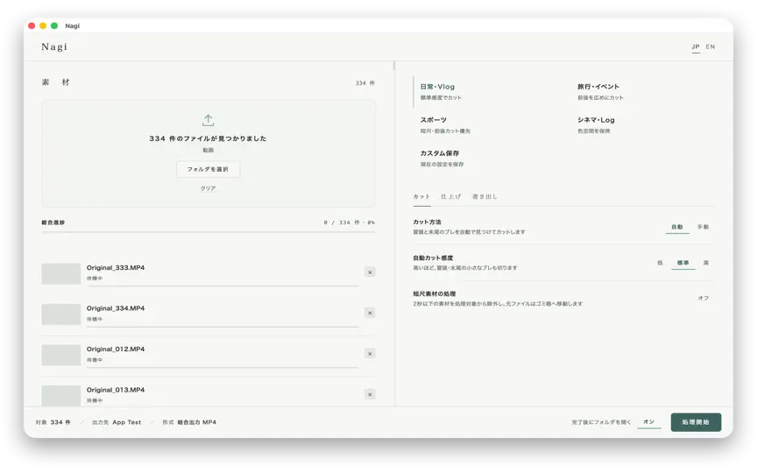Open the カット tab
This screenshot has width=757, height=473.
pos(421,197)
